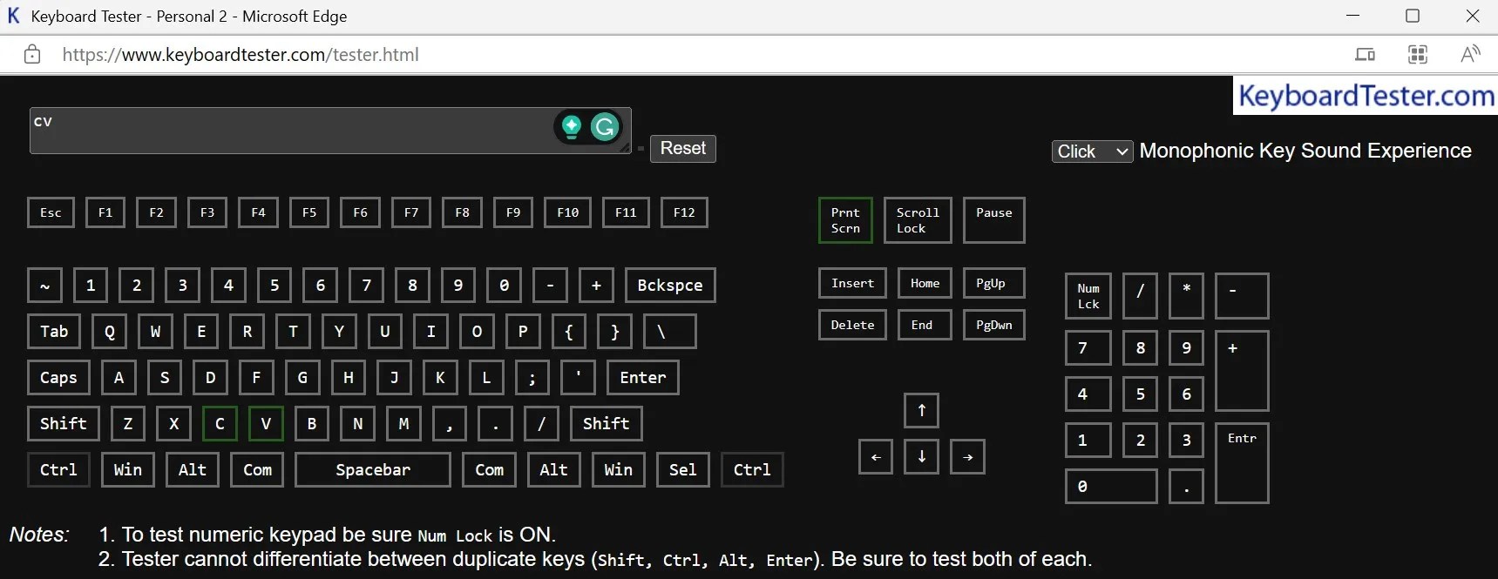Click the left Ctrl key

point(58,470)
